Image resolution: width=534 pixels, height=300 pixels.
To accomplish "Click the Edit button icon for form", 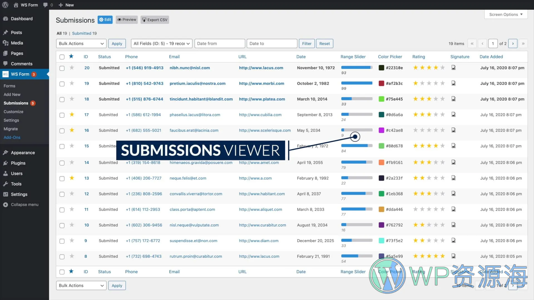I will pyautogui.click(x=105, y=19).
